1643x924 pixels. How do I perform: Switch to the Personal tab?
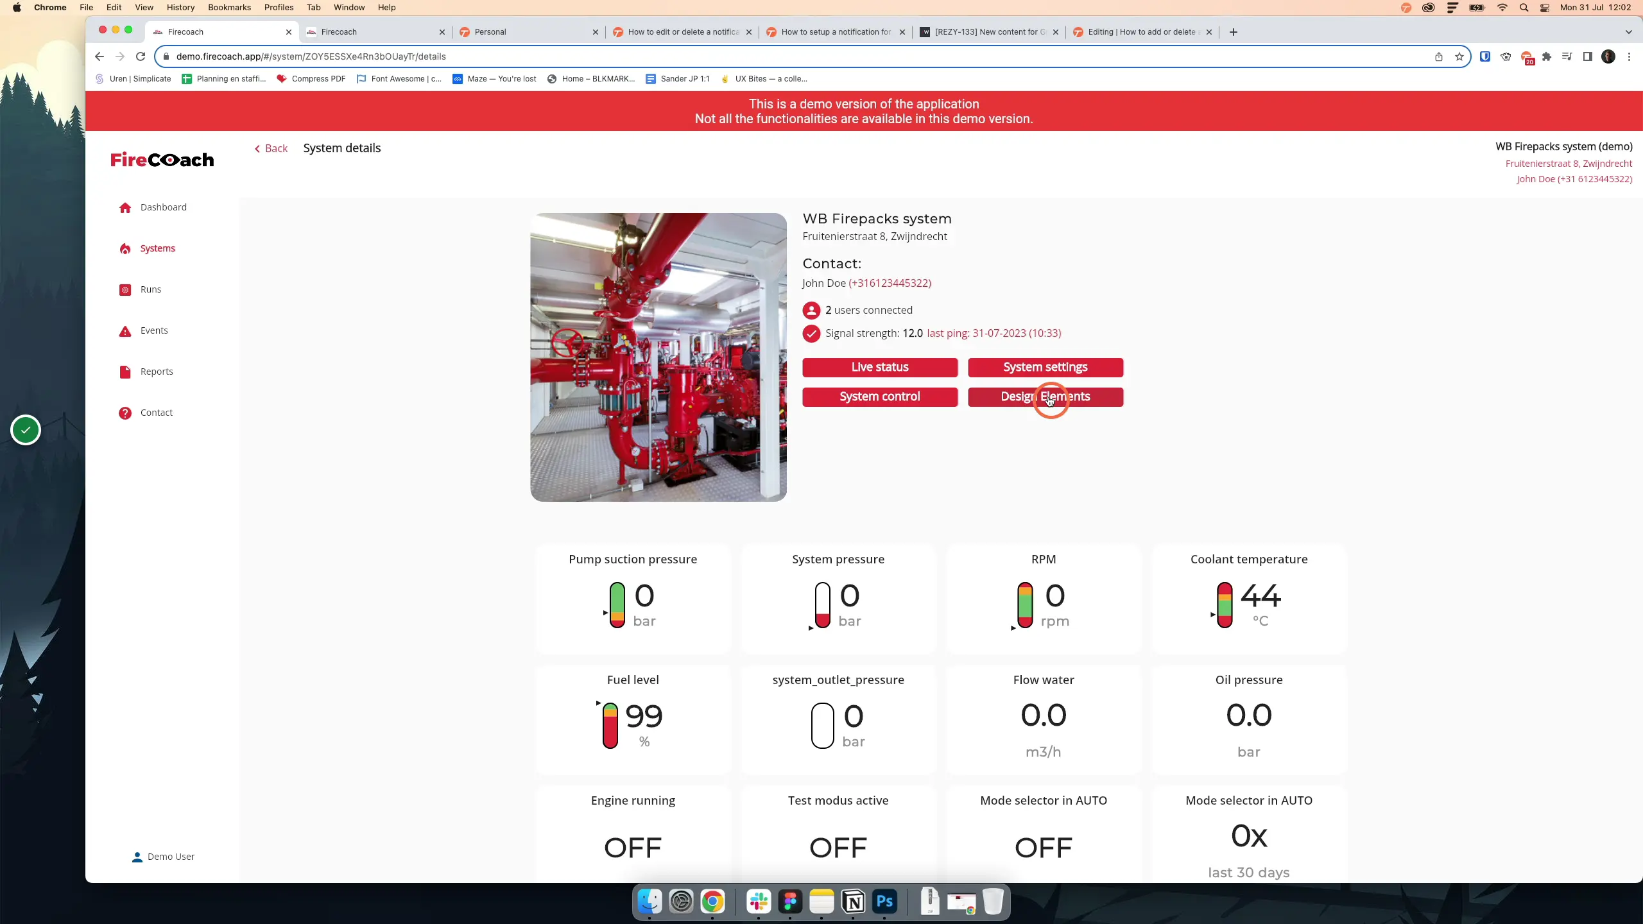pos(529,32)
